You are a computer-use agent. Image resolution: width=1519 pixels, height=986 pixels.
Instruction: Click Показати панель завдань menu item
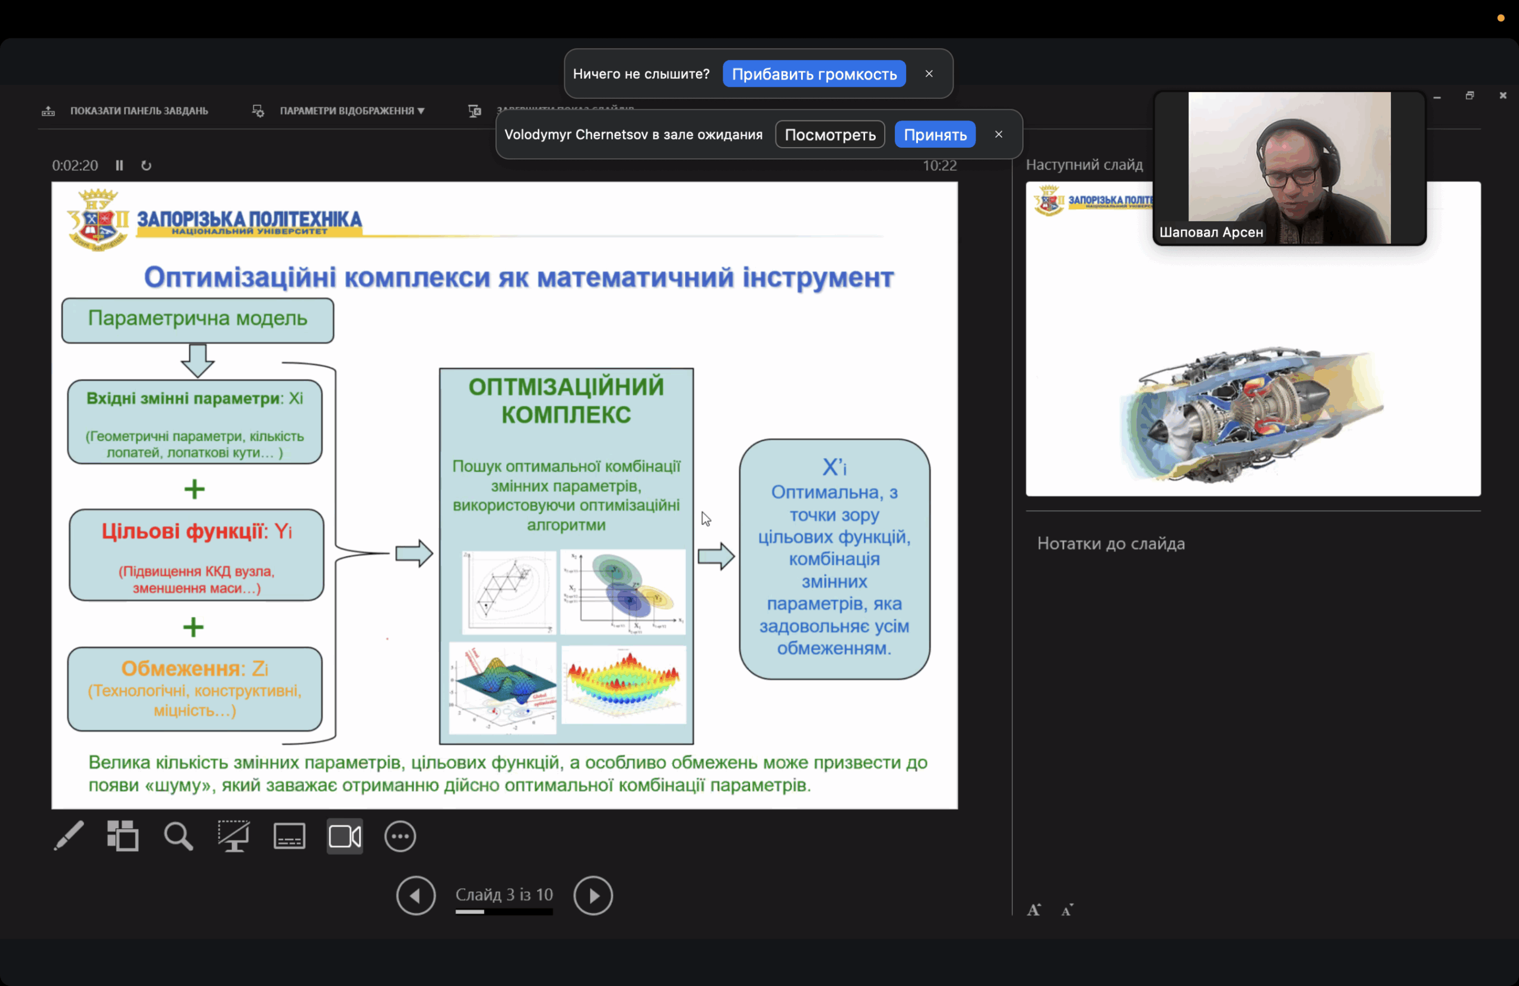tap(138, 111)
